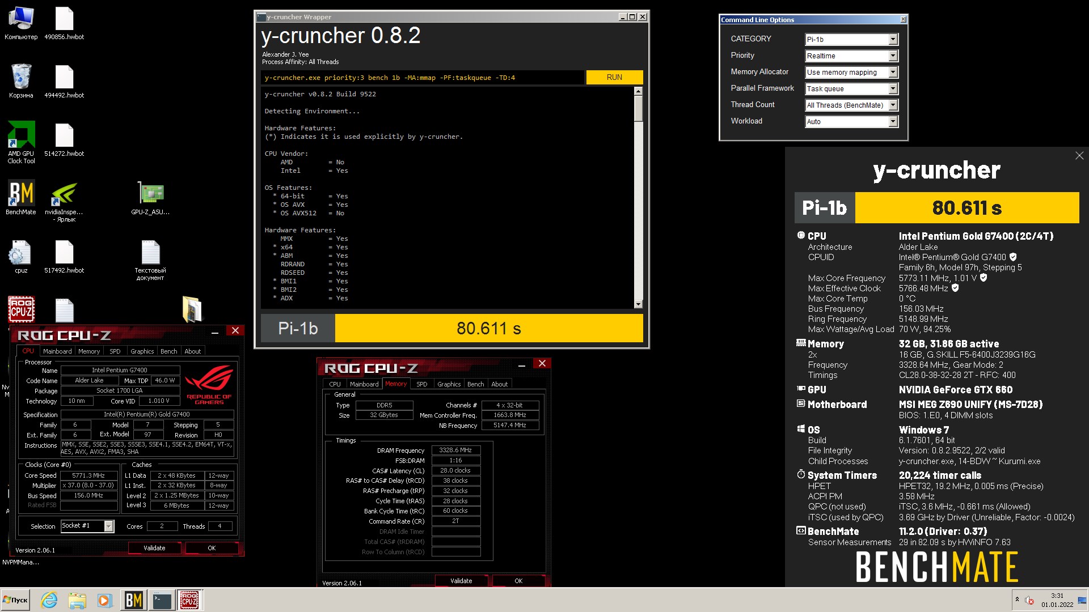Open the Socket #1 selection dropdown

tap(87, 526)
